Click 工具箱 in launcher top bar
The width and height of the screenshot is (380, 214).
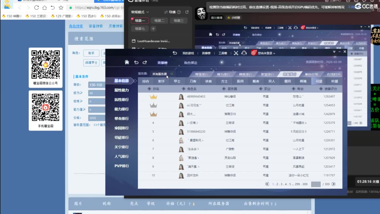[x=223, y=53]
